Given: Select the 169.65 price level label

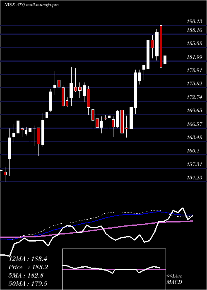Looking at the screenshot, I should click(194, 111).
